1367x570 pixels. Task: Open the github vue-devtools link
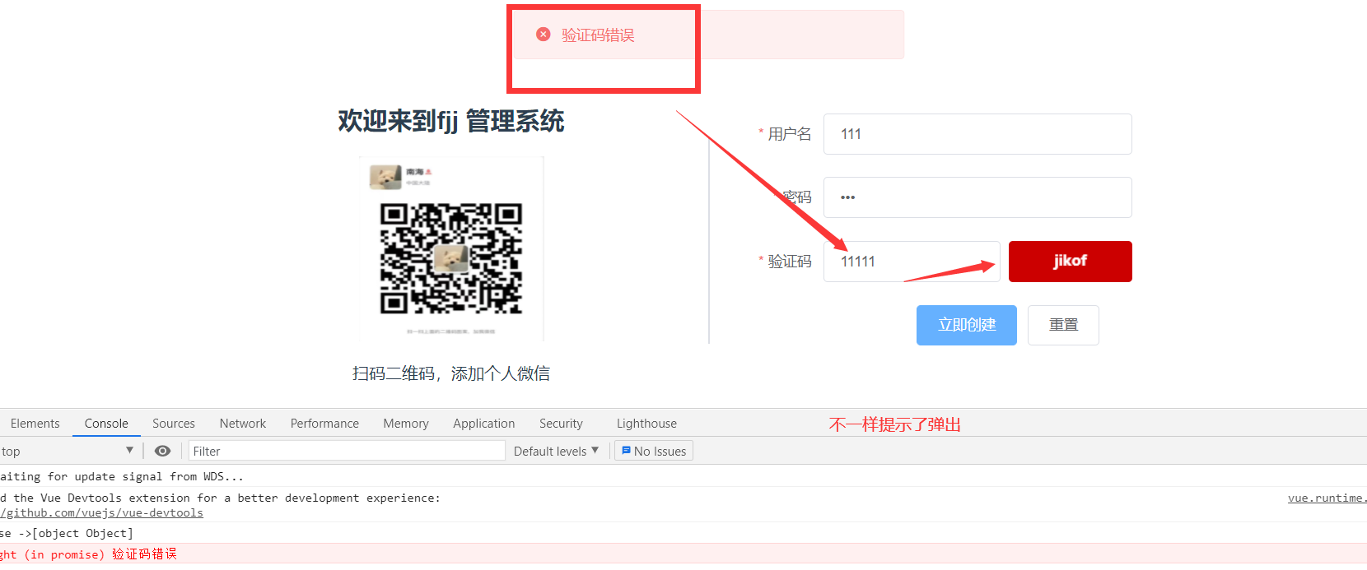(x=102, y=512)
